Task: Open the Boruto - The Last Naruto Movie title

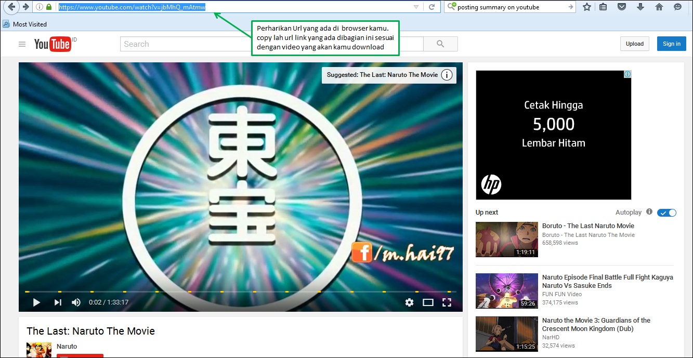Action: point(588,226)
